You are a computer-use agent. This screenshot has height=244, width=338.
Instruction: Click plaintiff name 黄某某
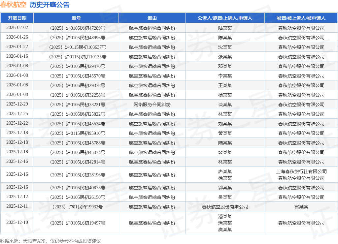pyautogui.click(x=225, y=133)
